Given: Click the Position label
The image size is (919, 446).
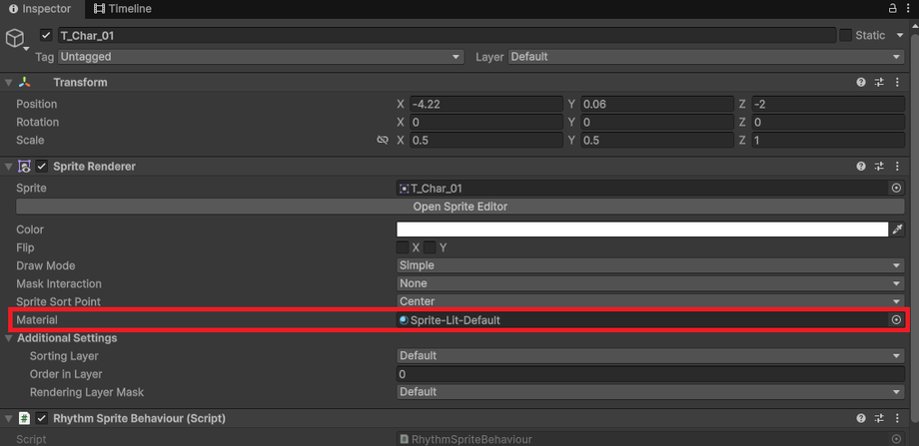Looking at the screenshot, I should (37, 104).
